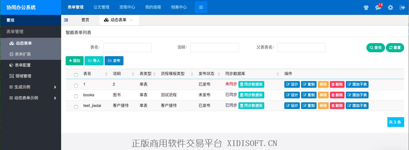Open the 流程中心 top menu
This screenshot has height=150, width=409.
[x=127, y=7]
